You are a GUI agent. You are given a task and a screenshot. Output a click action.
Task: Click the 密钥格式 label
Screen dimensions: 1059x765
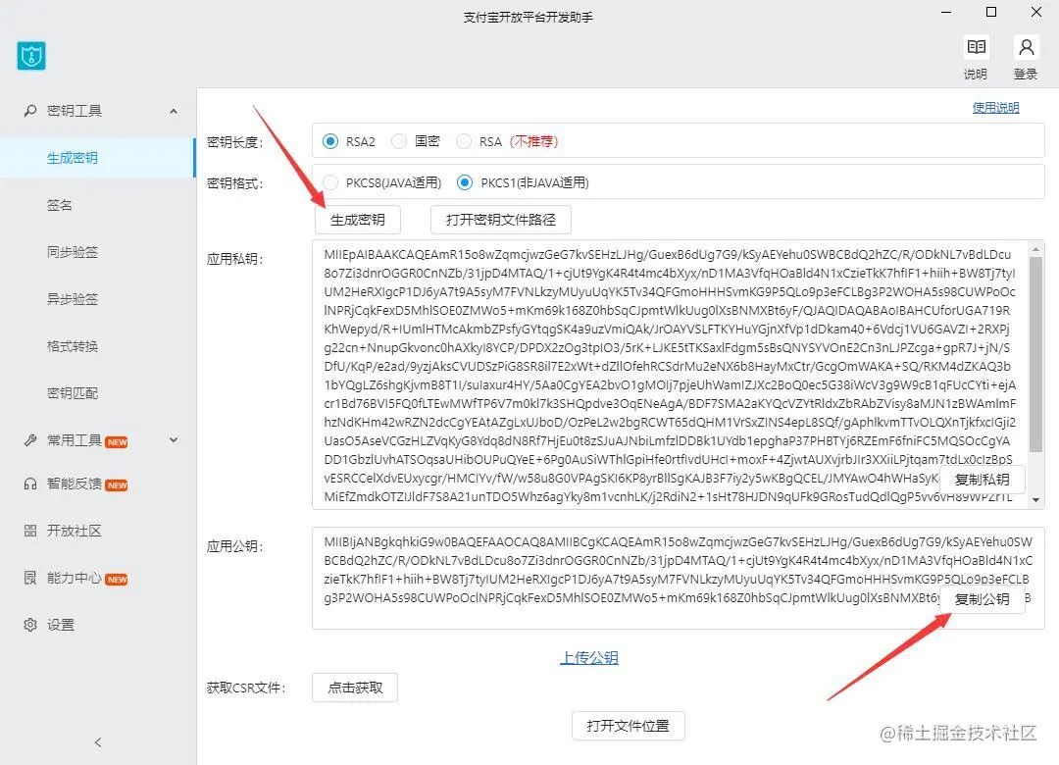point(235,183)
